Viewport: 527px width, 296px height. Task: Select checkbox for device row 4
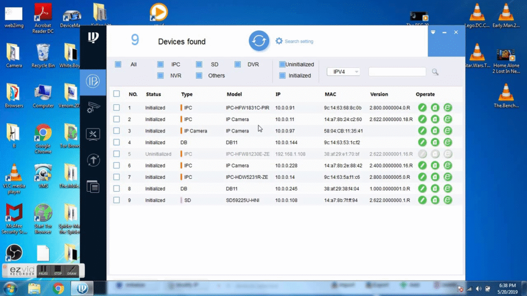(x=116, y=142)
